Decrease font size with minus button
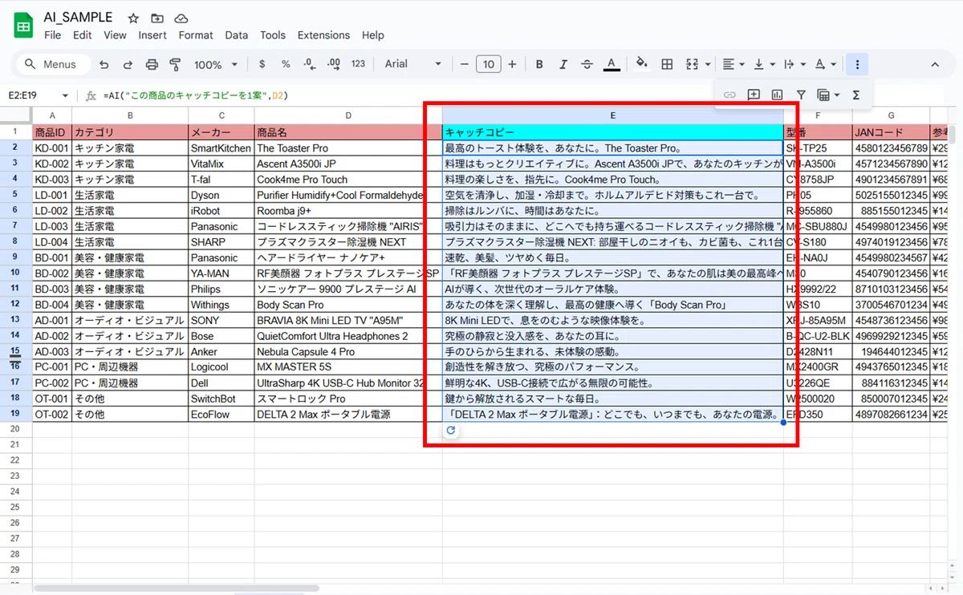Image resolution: width=963 pixels, height=595 pixels. 464,64
